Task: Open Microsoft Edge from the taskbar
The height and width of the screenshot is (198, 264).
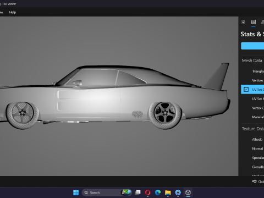Action: pyautogui.click(x=158, y=193)
